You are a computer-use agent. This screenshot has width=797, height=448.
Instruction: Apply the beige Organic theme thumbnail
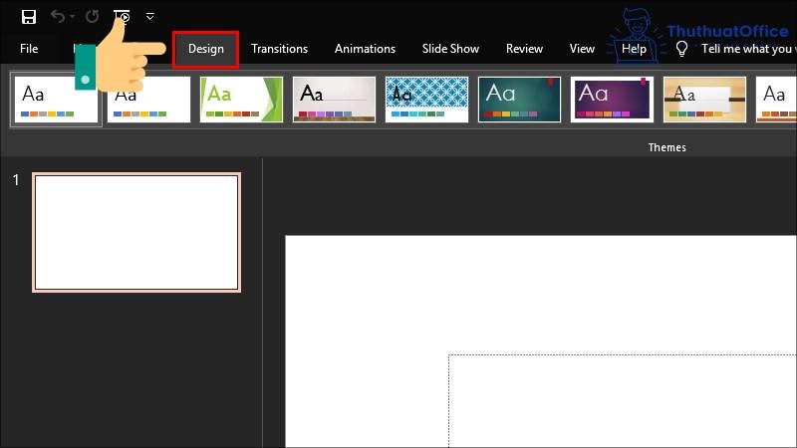pyautogui.click(x=704, y=100)
